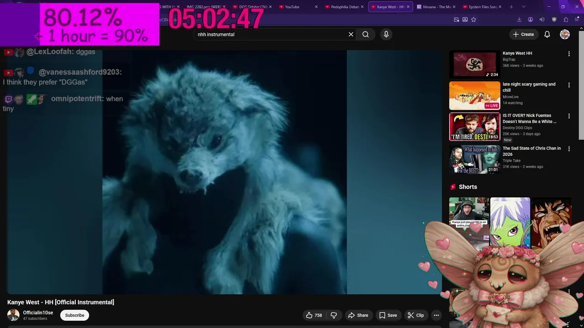Open the account avatar menu
Viewport: 584px width, 328px height.
coord(565,34)
